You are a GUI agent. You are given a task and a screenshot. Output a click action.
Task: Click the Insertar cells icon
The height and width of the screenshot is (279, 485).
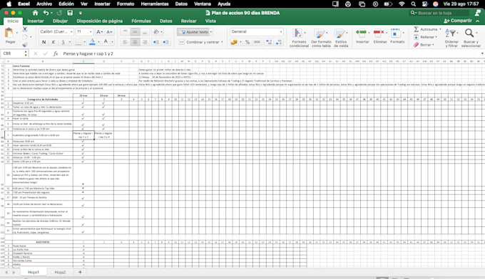pos(362,33)
